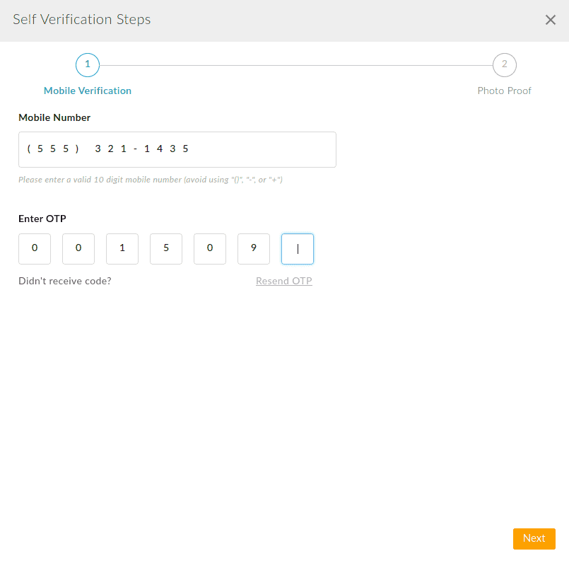569x563 pixels.
Task: Click step 1 Mobile Verification circle
Action: 87,64
